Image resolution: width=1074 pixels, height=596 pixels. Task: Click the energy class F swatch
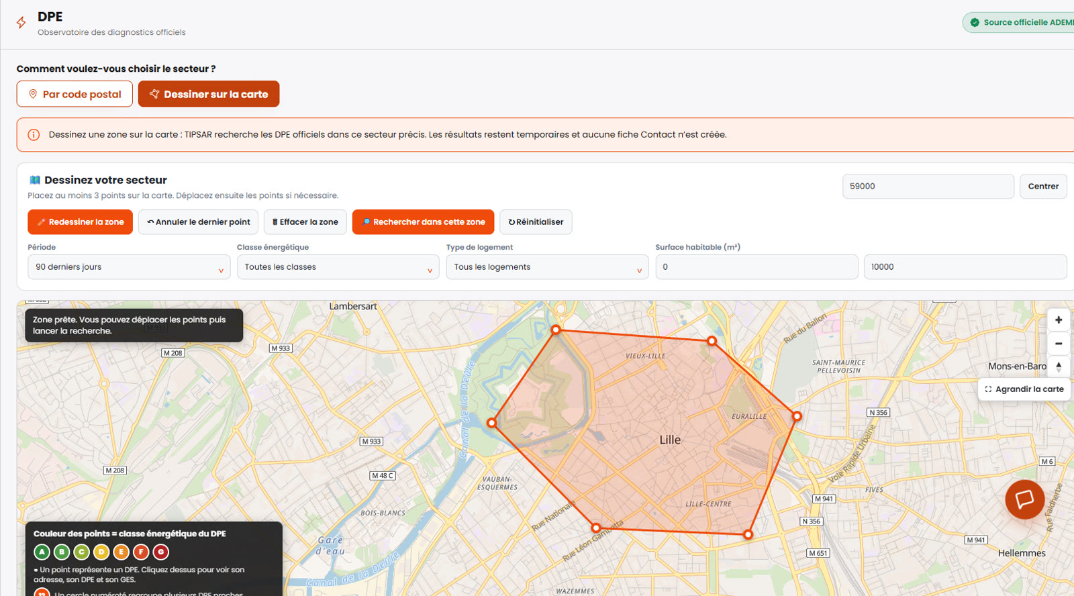(141, 552)
